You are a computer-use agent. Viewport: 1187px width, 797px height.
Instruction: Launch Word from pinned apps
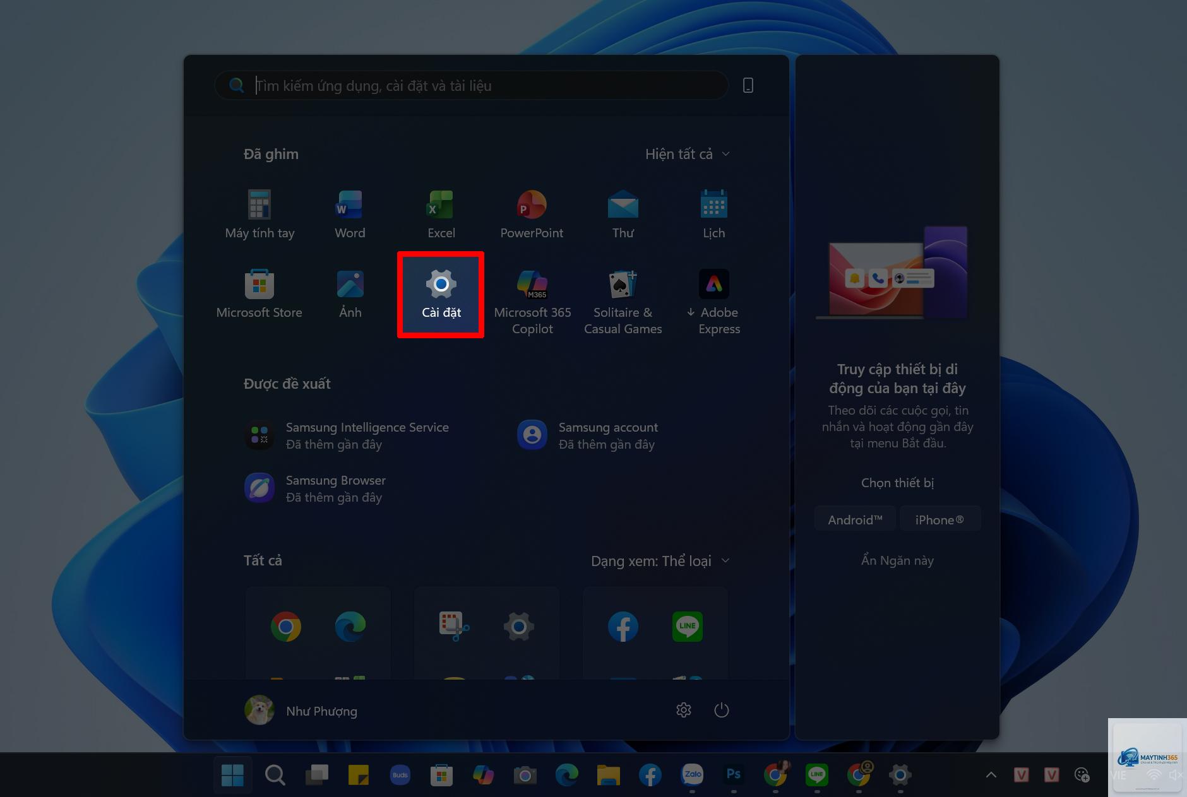(x=350, y=215)
